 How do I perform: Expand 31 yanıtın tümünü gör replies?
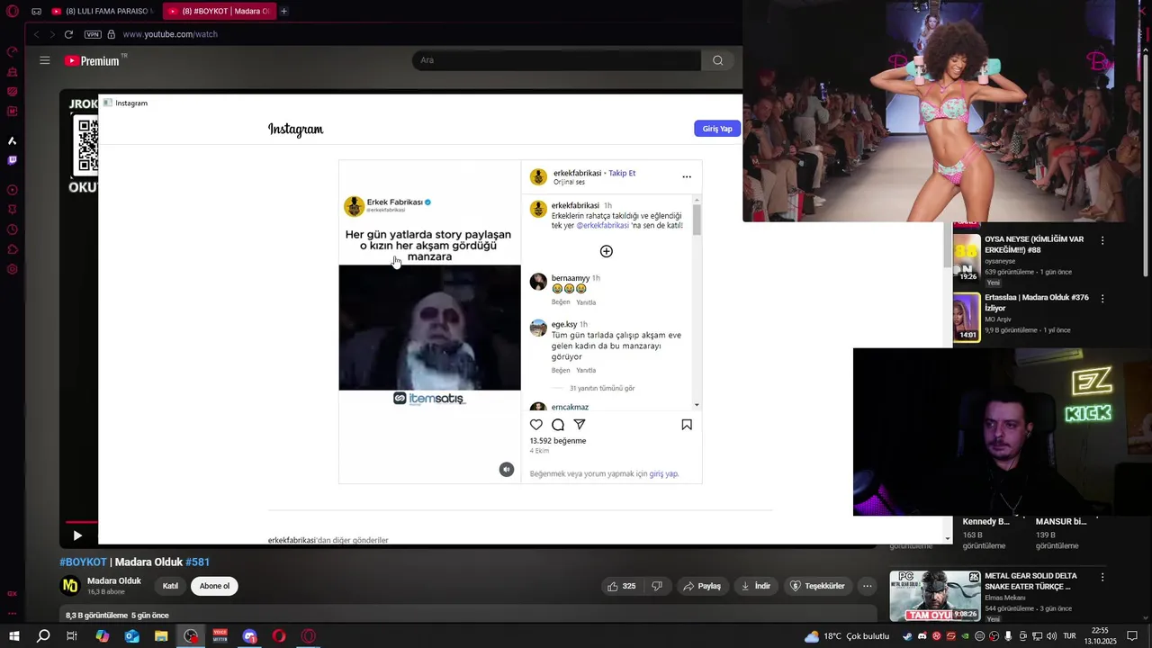click(602, 388)
